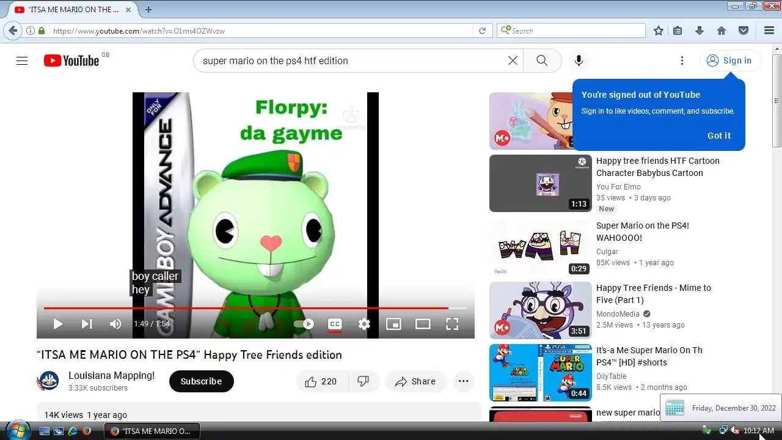Open the Pocket icon
782x440 pixels.
tap(744, 31)
